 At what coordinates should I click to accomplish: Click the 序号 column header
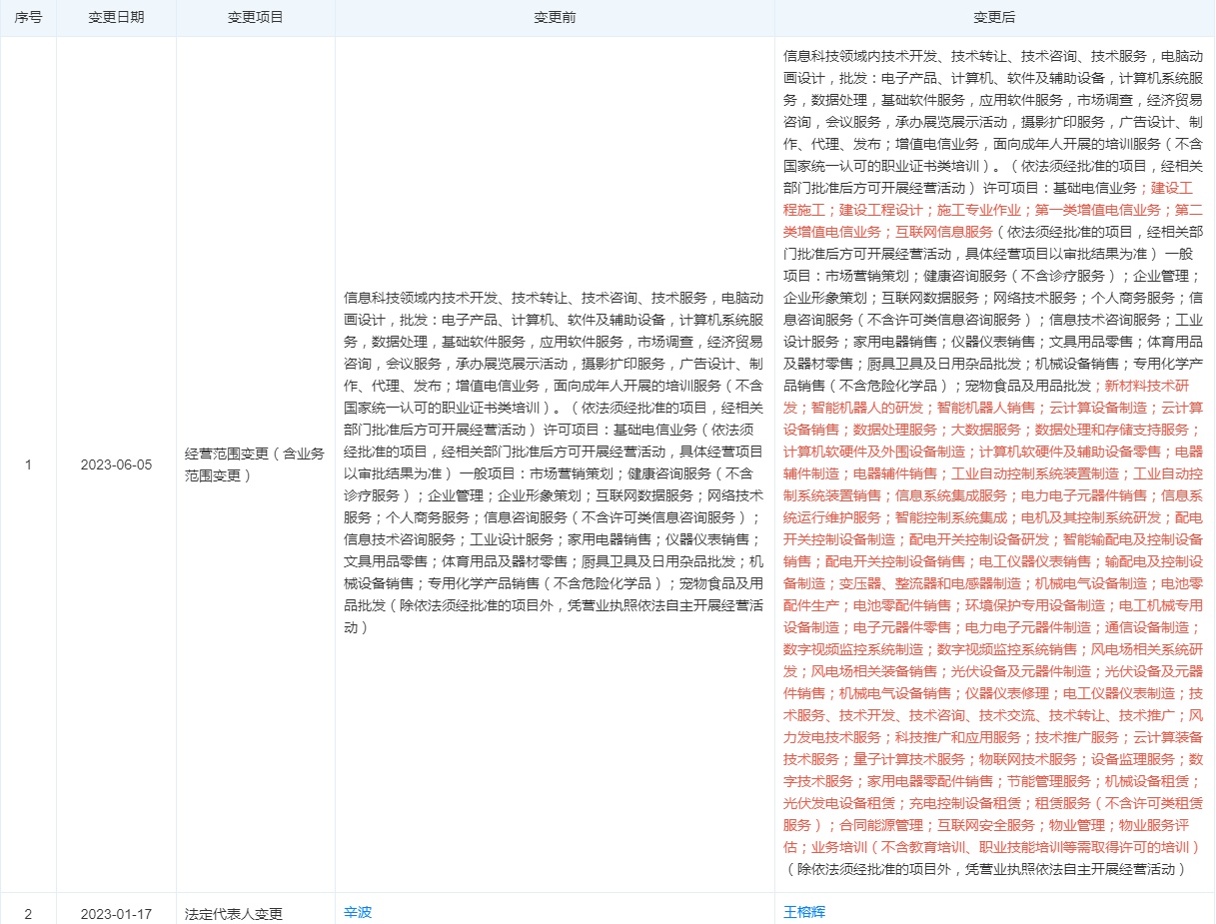pos(28,18)
